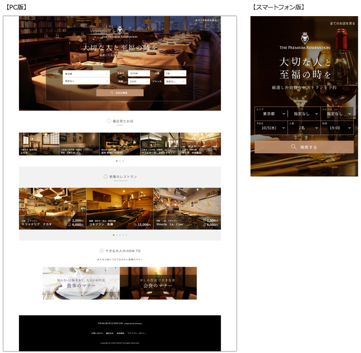Open smartphone sub-area dropdown next to 東京都
The width and height of the screenshot is (361, 353).
click(x=304, y=114)
